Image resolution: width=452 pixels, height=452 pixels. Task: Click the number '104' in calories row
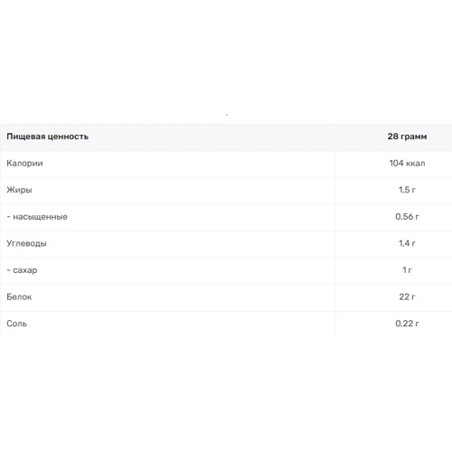pyautogui.click(x=396, y=163)
